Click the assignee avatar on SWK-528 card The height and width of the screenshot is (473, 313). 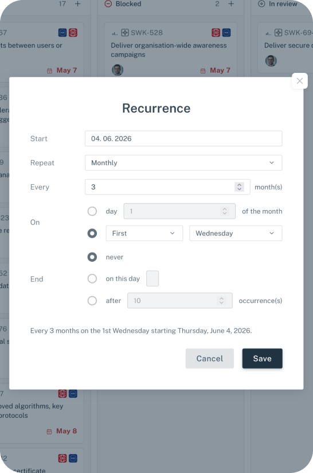click(118, 70)
